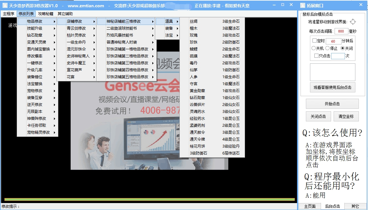Choose the 关闭 radio option
The width and height of the screenshot is (368, 210).
342,48
